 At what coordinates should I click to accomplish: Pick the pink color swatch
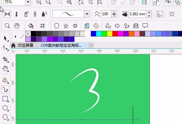coord(137,34)
